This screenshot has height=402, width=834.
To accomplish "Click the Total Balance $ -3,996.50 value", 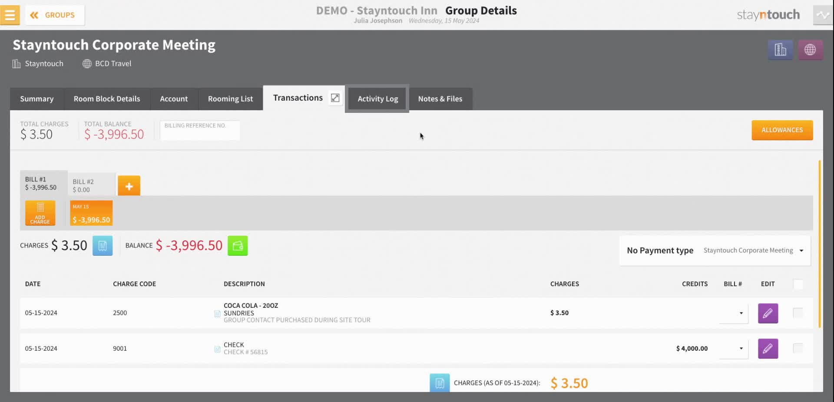I will tap(114, 135).
